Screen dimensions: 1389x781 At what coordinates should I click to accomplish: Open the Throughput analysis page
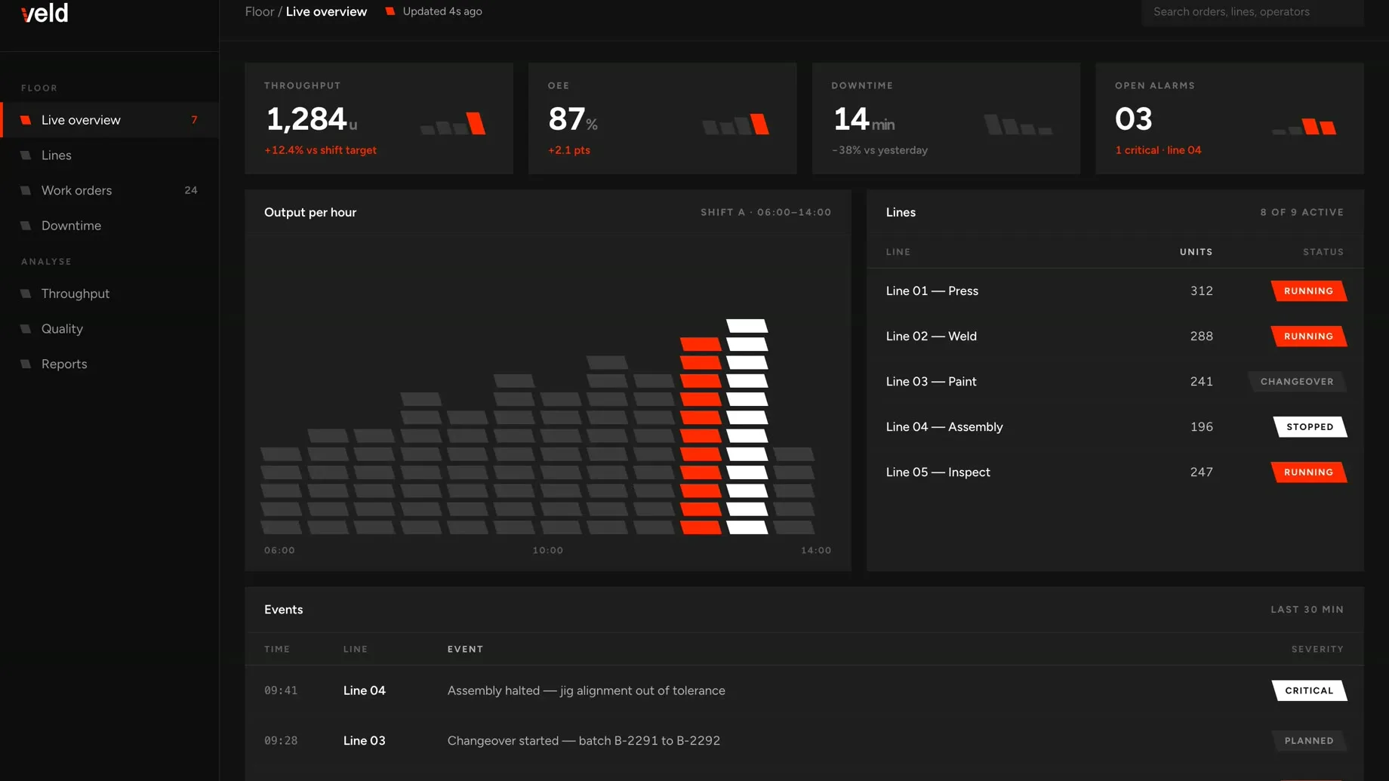click(109, 294)
